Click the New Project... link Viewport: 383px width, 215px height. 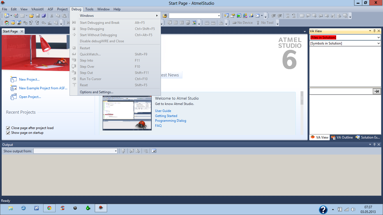click(x=29, y=80)
